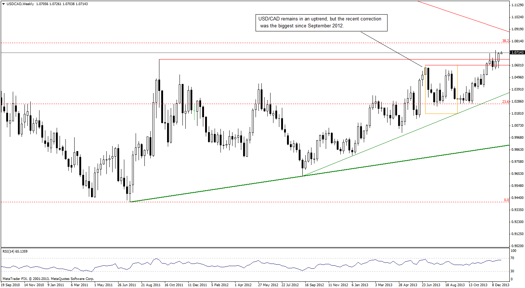Click price axis value 1.06010
525x288 pixels.
[517, 65]
